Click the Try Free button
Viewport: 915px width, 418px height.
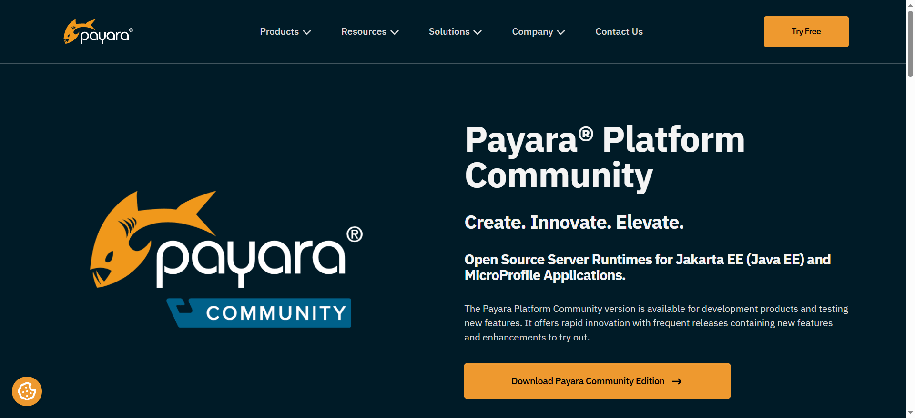(x=806, y=31)
